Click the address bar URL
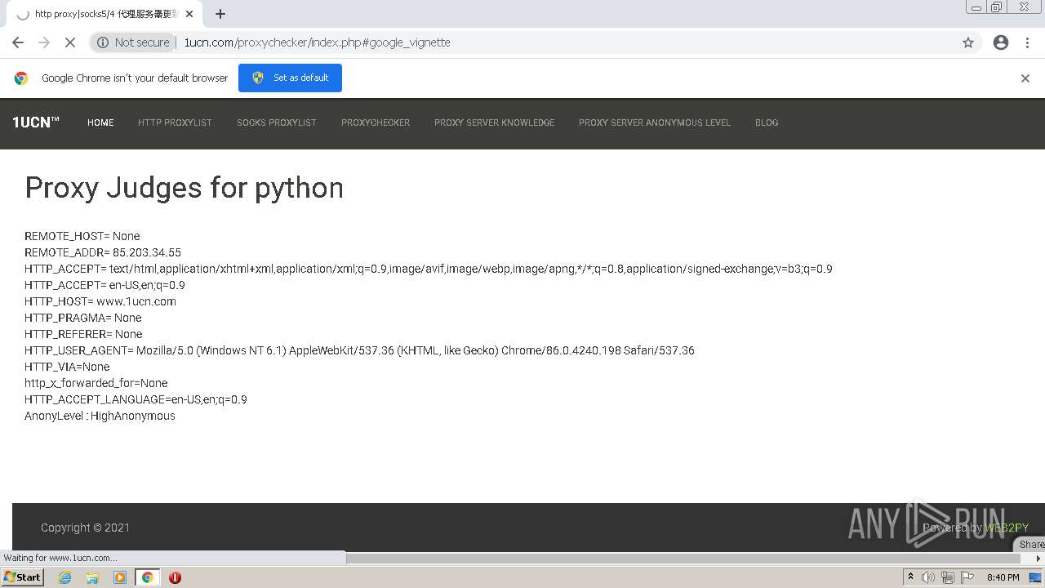This screenshot has height=588, width=1045. click(x=317, y=42)
